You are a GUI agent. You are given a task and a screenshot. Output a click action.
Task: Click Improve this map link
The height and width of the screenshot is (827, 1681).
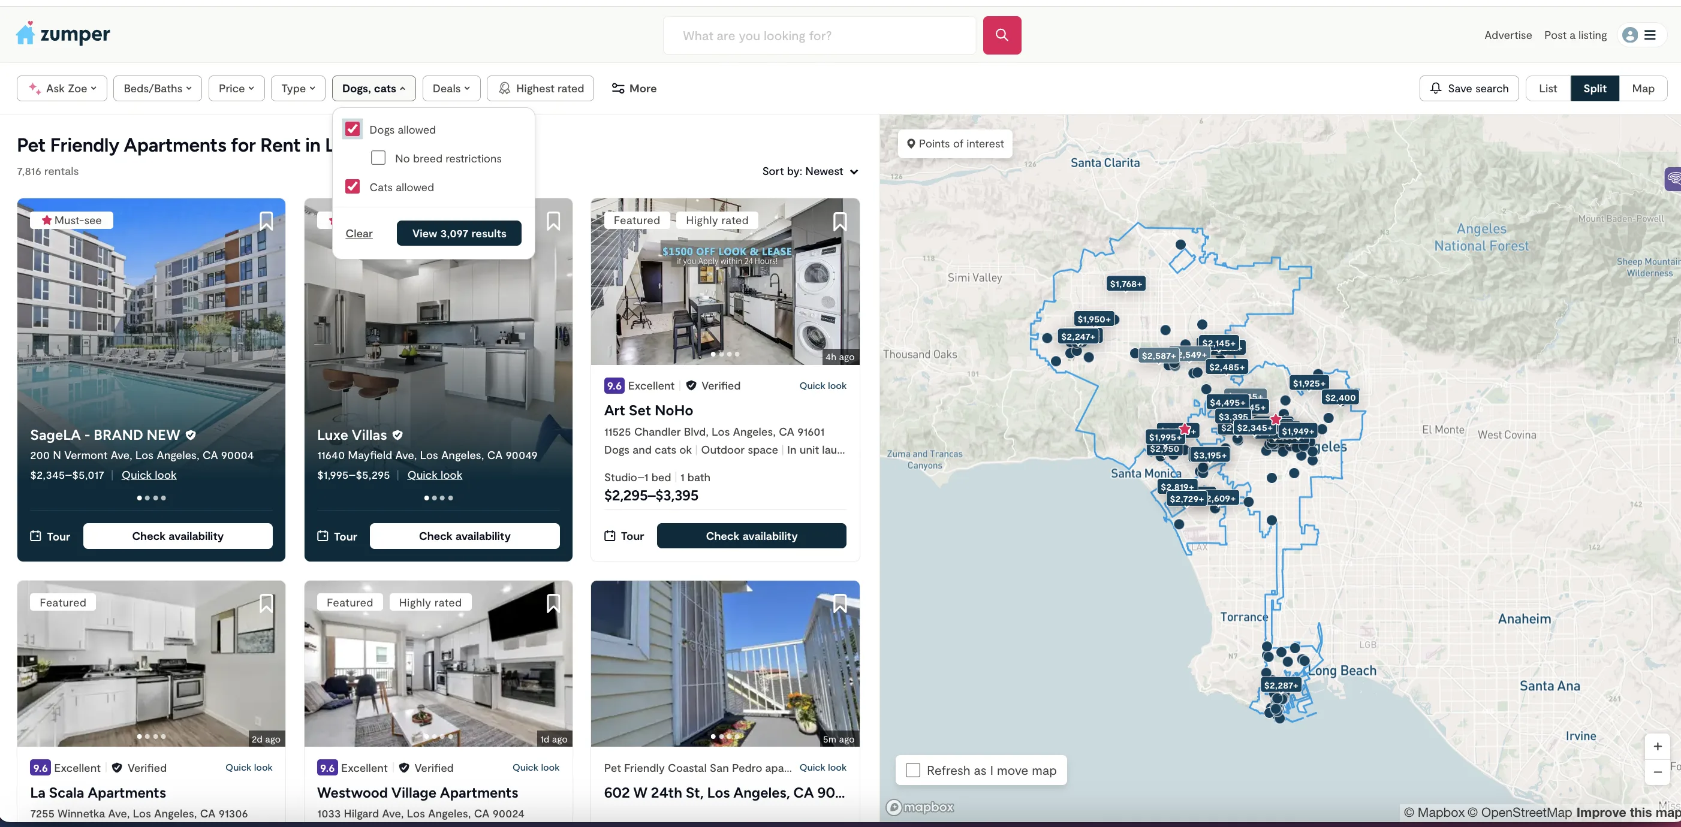tap(1628, 812)
